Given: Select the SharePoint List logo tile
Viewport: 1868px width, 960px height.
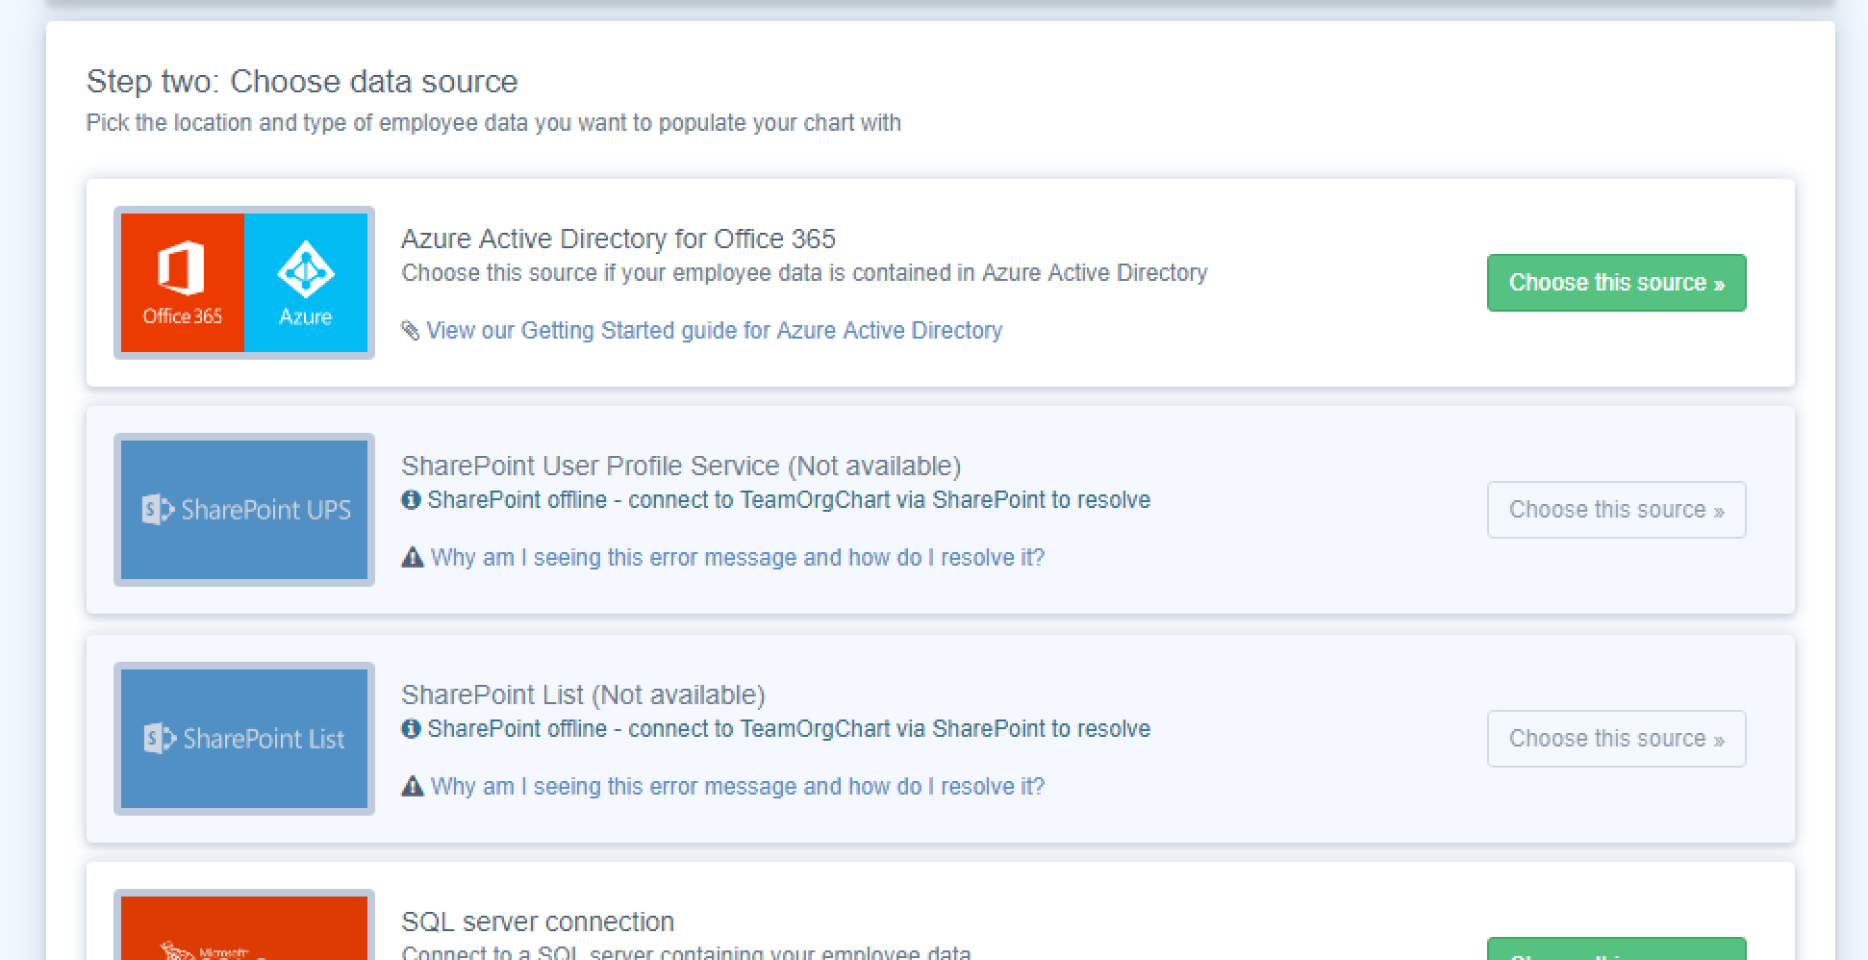Looking at the screenshot, I should tap(244, 739).
